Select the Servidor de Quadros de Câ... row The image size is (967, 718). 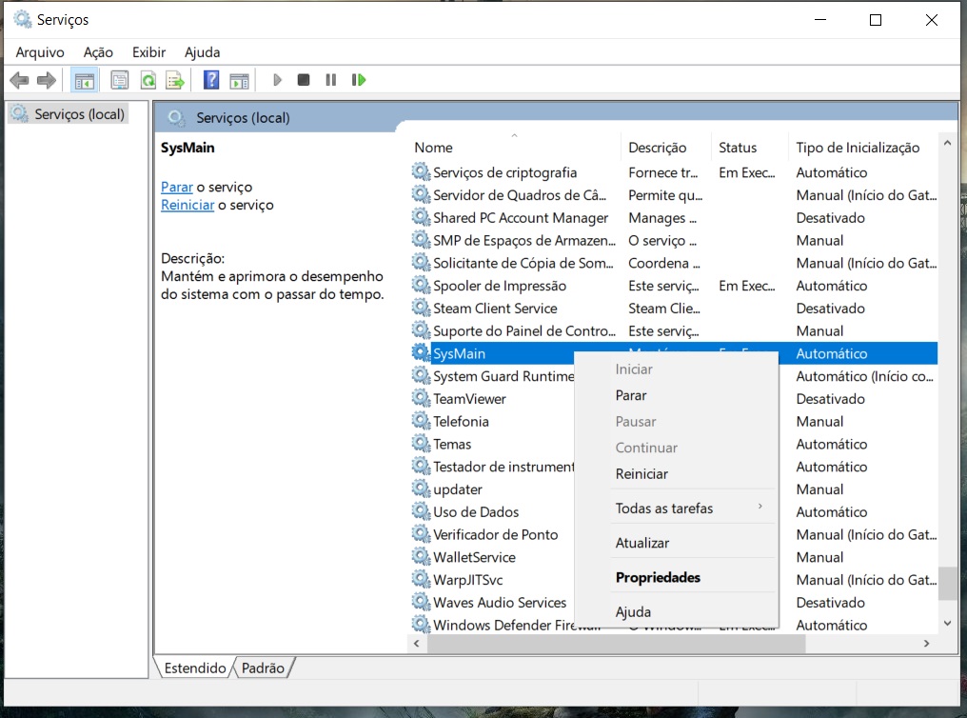(x=674, y=195)
